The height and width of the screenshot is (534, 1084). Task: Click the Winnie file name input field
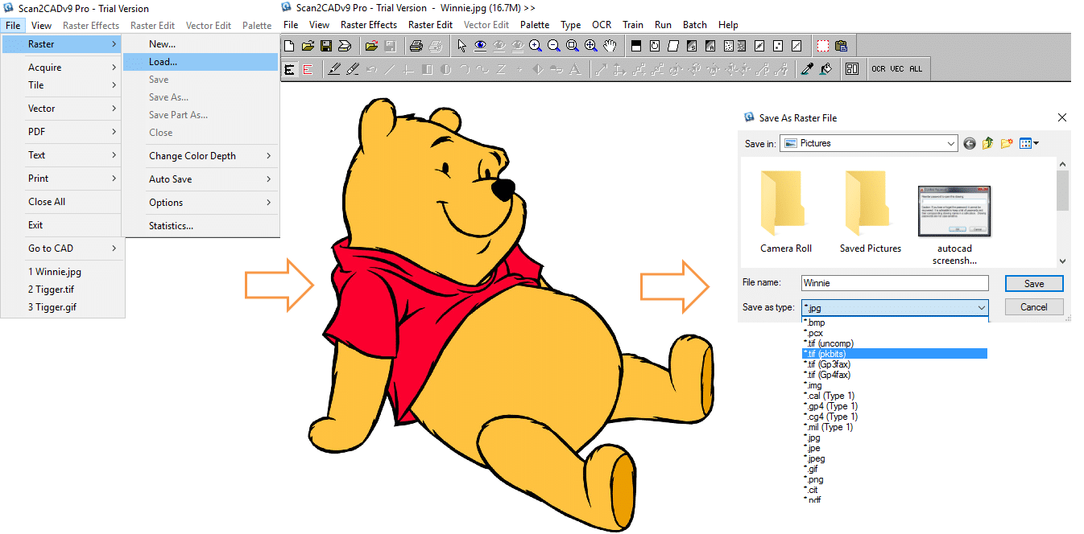point(894,283)
